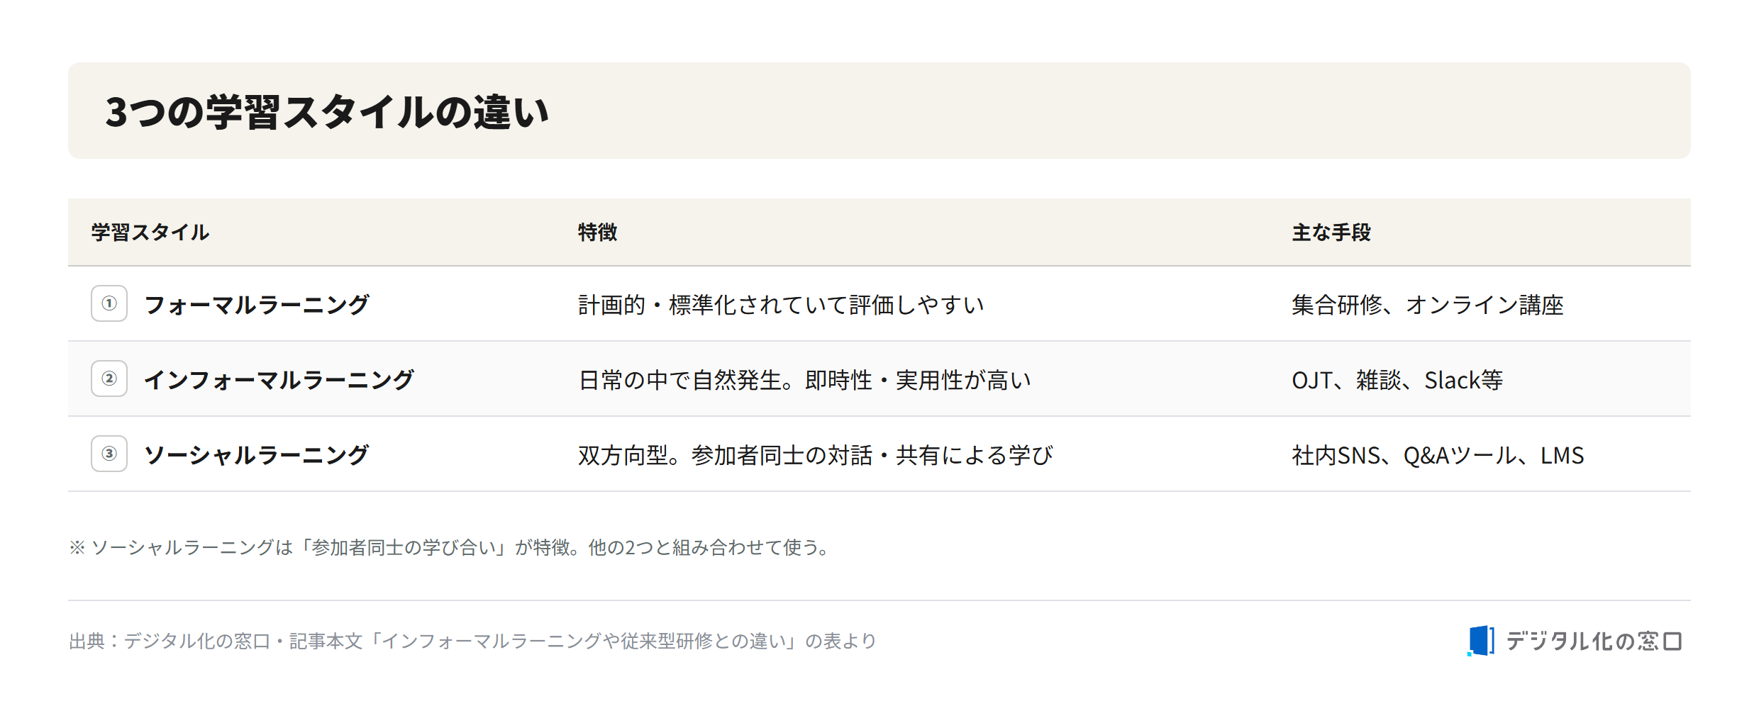Select the インフォーマルラーニング row label
Screen dimensions: 1759x723
tap(279, 380)
